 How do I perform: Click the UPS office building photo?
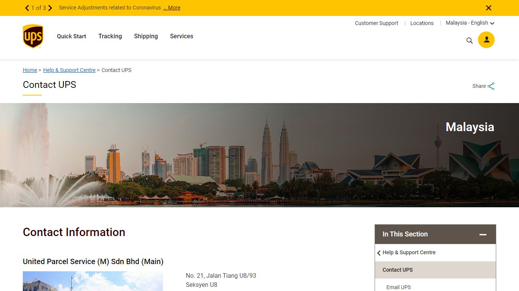[x=93, y=281]
